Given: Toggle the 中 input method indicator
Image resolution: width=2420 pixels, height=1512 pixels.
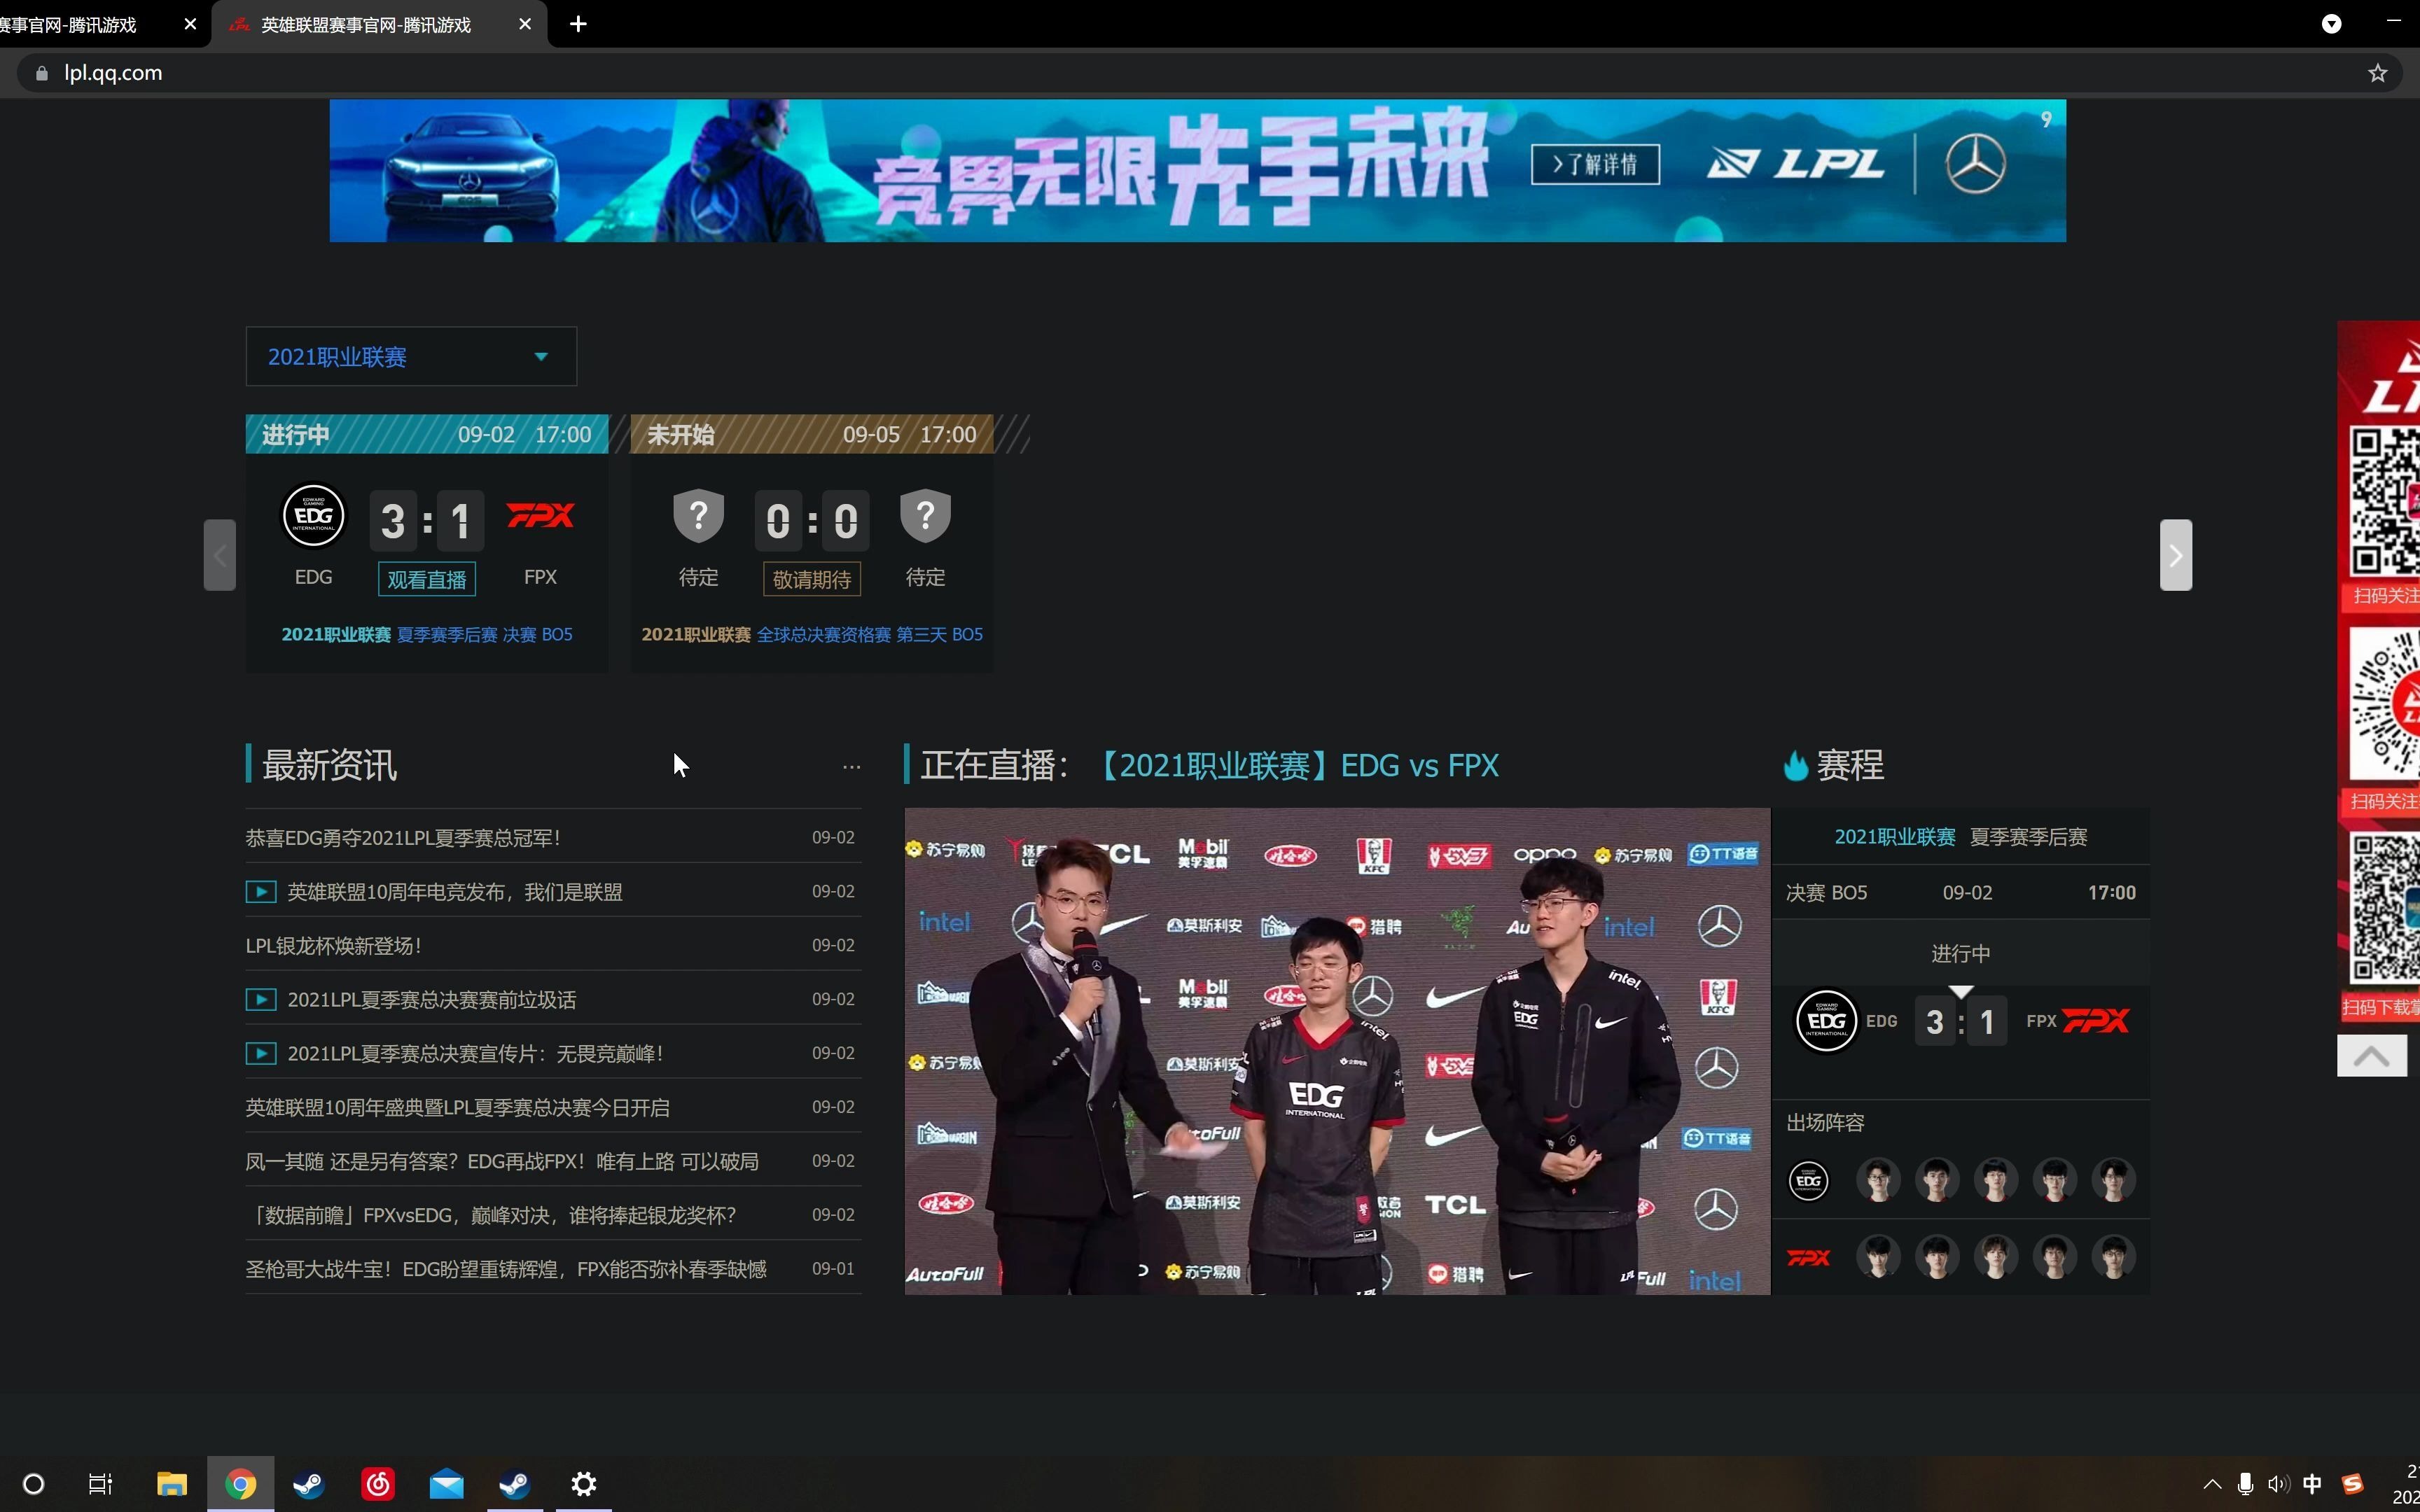Looking at the screenshot, I should coord(2312,1484).
